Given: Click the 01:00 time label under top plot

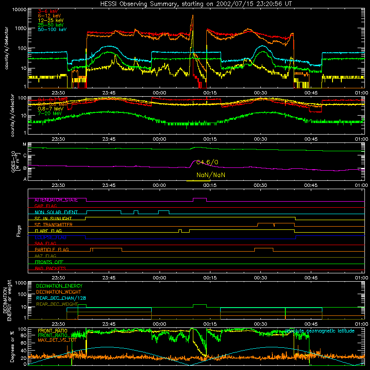Looking at the screenshot, I should click(x=361, y=93).
